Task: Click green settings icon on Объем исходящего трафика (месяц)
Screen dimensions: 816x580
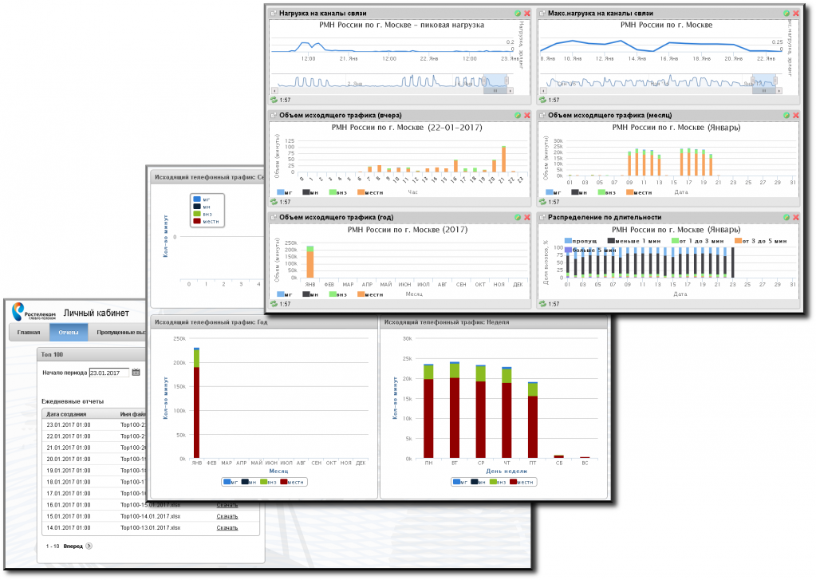Action: tap(786, 115)
